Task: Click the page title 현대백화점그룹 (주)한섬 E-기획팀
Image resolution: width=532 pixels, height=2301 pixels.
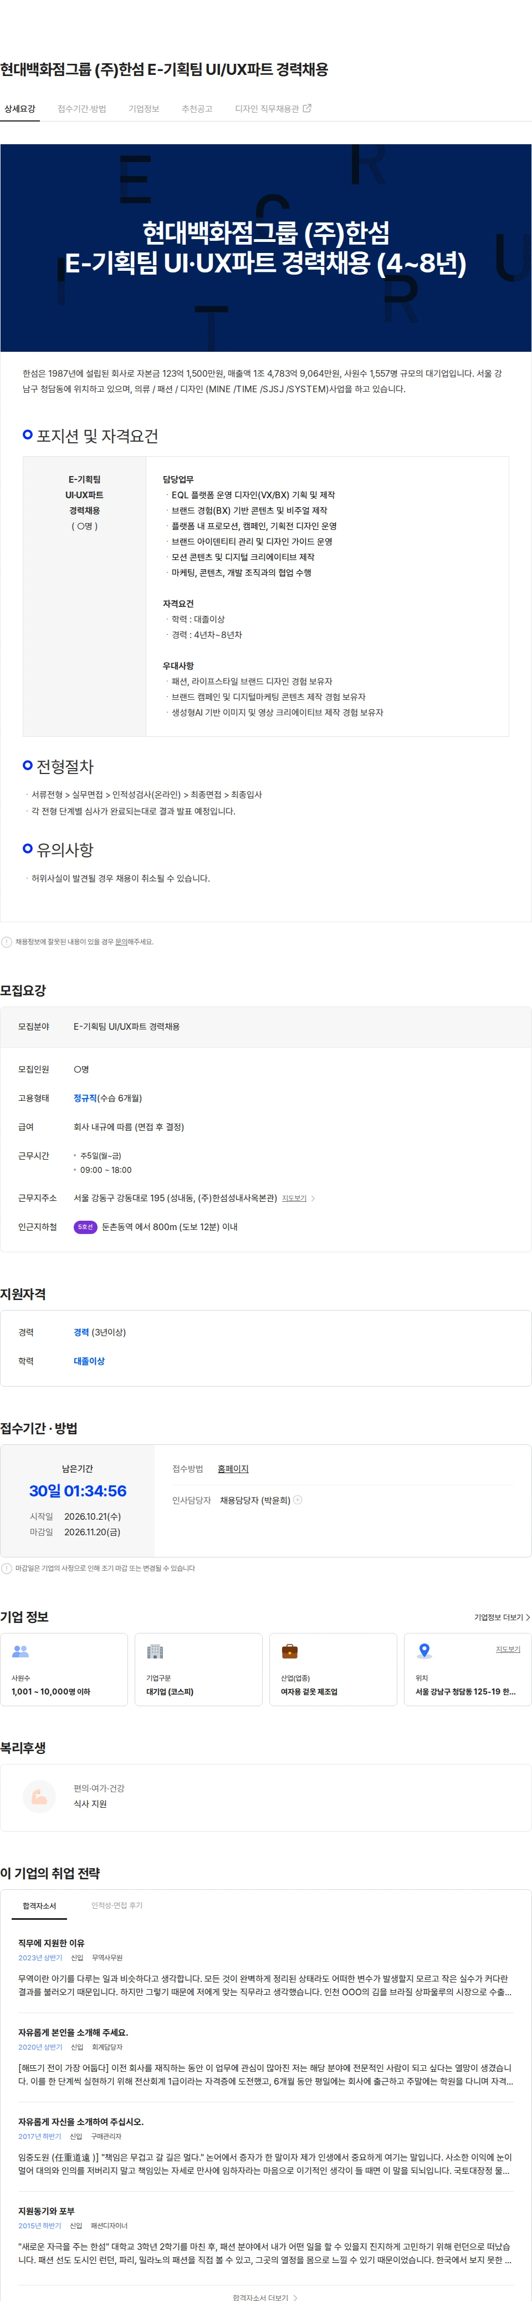Action: [x=164, y=69]
